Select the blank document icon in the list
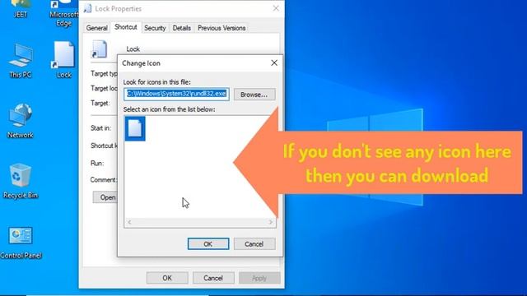The height and width of the screenshot is (296, 527). tap(135, 128)
